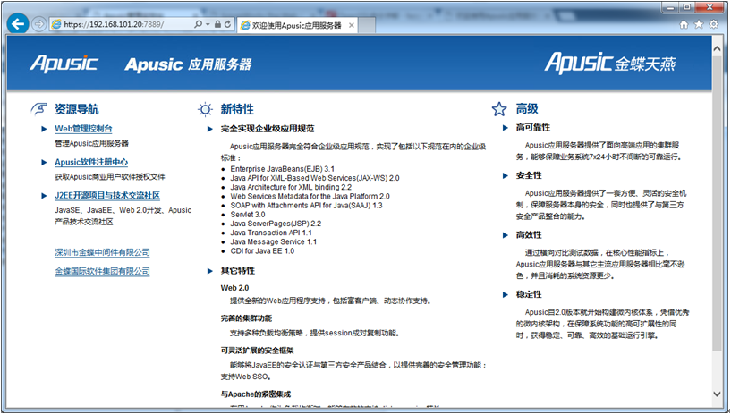The width and height of the screenshot is (731, 415).
Task: Click the 高可靠性 heading
Action: 533,128
